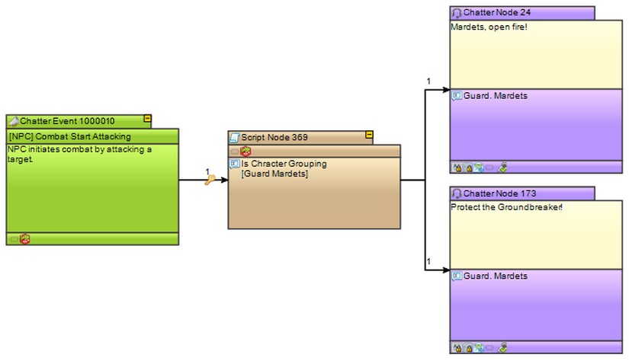Click the condition icon beside Is Chracter Grouping
The width and height of the screenshot is (629, 364).
pos(235,164)
